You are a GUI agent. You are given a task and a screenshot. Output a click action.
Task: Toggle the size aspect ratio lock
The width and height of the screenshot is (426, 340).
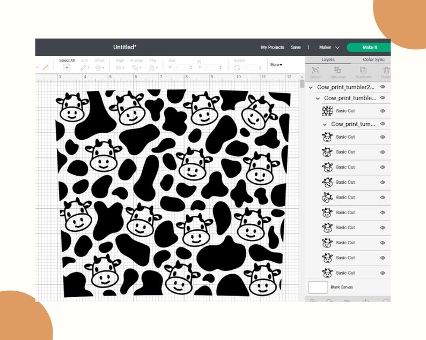tap(199, 62)
